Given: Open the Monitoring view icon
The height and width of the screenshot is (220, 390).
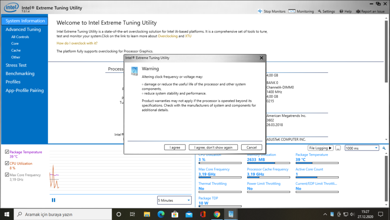Looking at the screenshot, I should tap(292, 11).
